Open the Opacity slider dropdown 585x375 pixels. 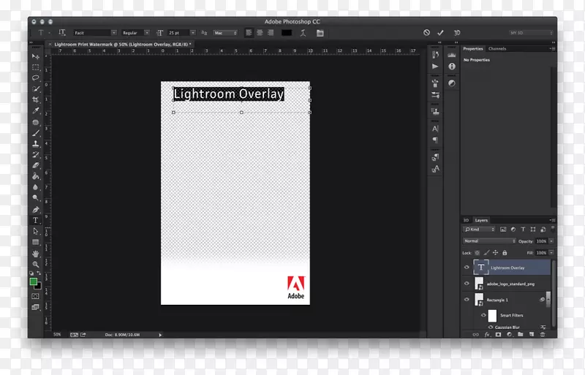click(x=551, y=241)
